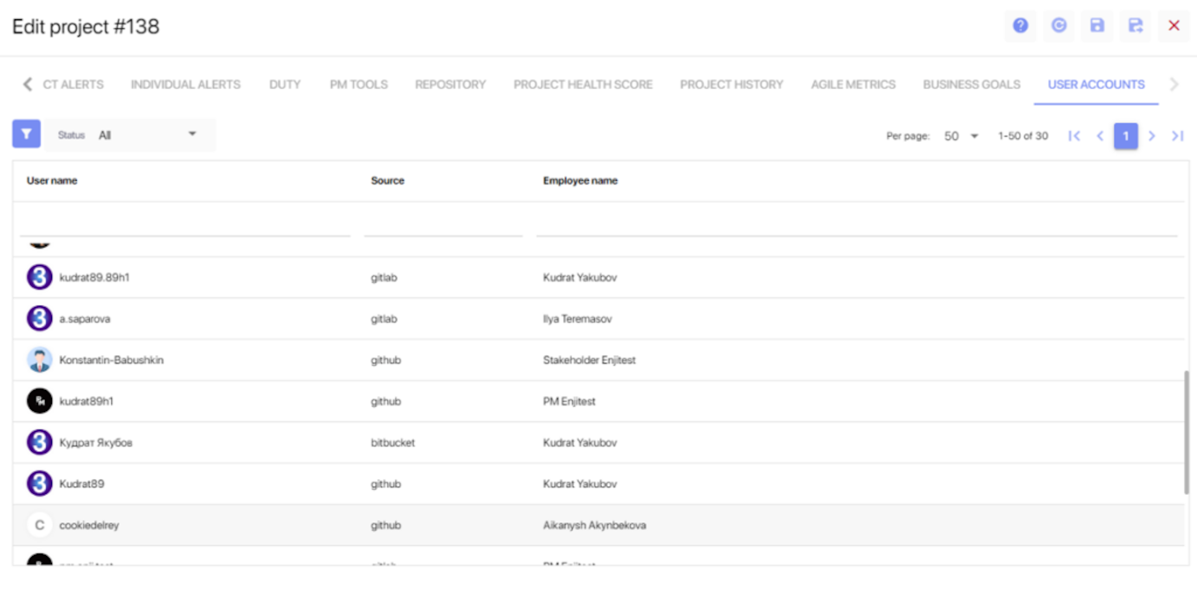The image size is (1197, 594).
Task: Select user name Konstantin-Babushkin
Action: tap(112, 360)
